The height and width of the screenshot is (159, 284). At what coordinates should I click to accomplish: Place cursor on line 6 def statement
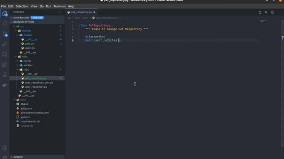[103, 40]
